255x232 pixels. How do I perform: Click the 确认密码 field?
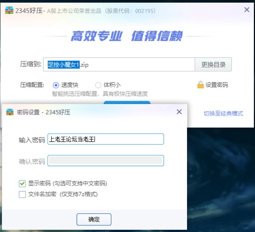click(106, 161)
